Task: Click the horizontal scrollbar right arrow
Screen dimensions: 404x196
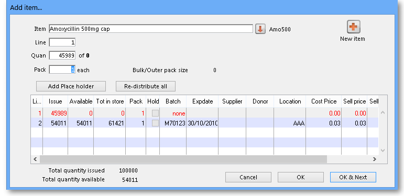Action: [375, 159]
